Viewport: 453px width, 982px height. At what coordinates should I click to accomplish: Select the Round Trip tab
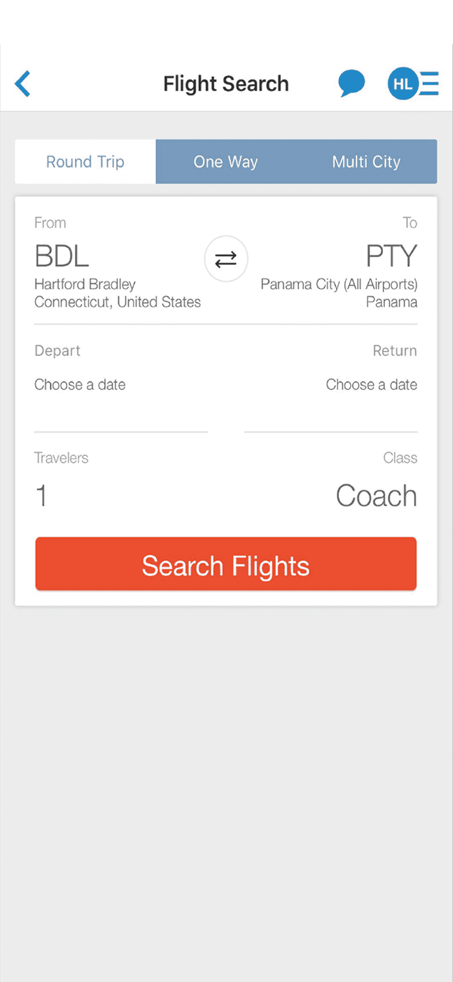(85, 162)
